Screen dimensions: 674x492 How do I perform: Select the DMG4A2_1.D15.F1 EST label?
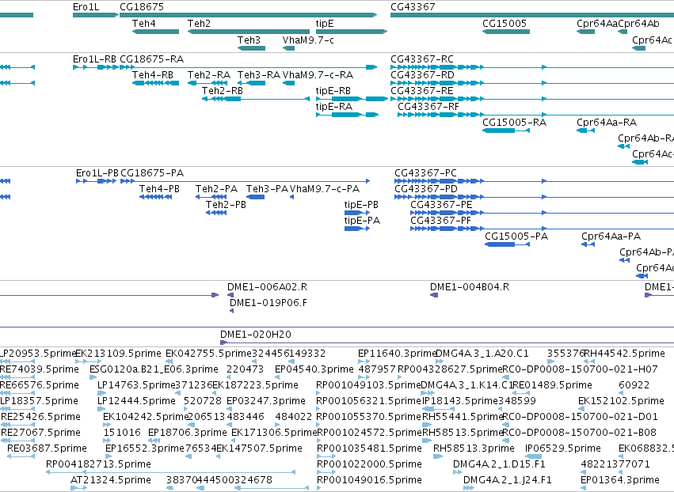tap(499, 464)
